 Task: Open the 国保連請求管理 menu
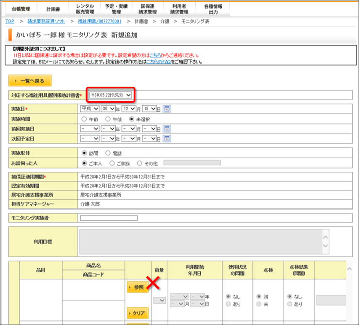tap(148, 9)
